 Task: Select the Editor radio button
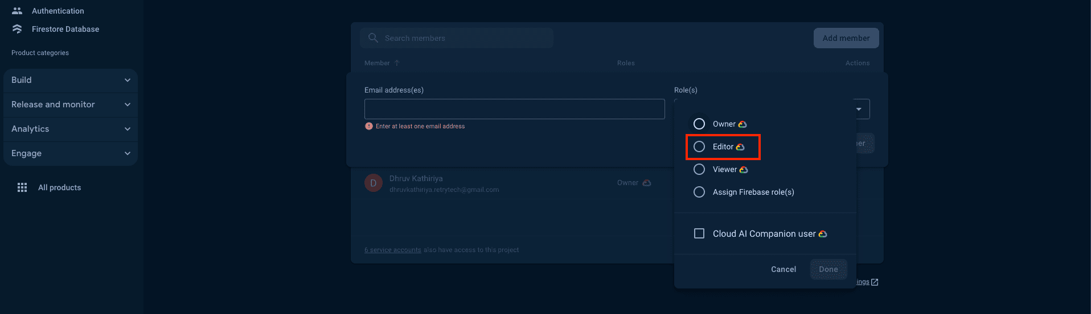699,146
